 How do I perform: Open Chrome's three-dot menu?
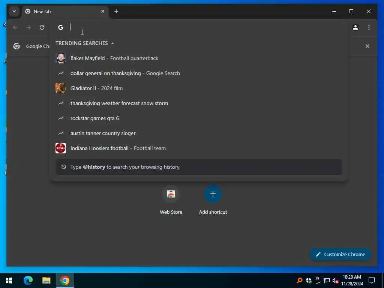[369, 27]
